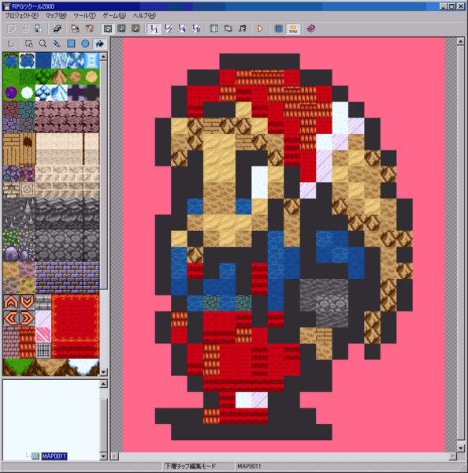Switch to lower layer editing mode
The height and width of the screenshot is (473, 468).
108,28
